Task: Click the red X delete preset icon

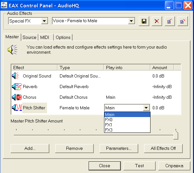Action: tap(157, 21)
